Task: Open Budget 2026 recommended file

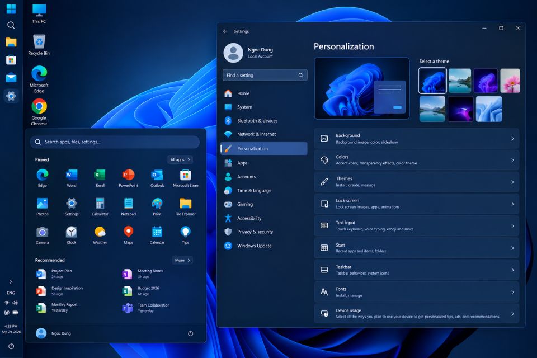Action: [x=141, y=291]
